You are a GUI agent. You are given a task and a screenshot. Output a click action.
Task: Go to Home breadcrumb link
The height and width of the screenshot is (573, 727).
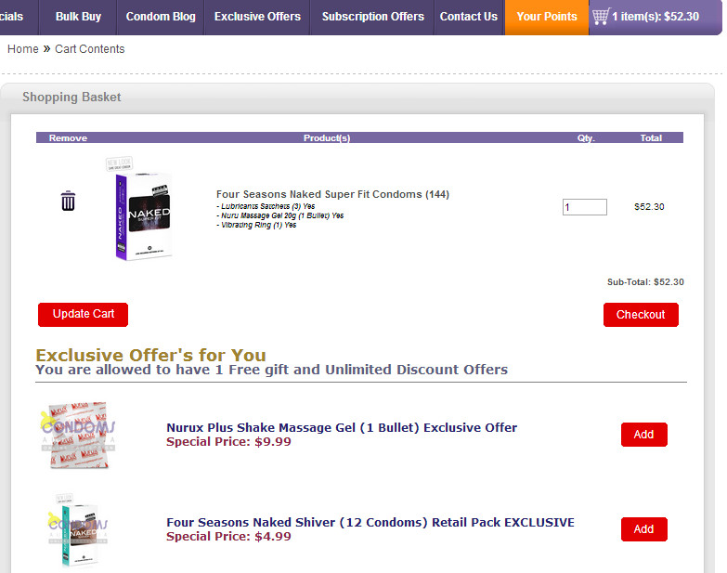point(22,49)
